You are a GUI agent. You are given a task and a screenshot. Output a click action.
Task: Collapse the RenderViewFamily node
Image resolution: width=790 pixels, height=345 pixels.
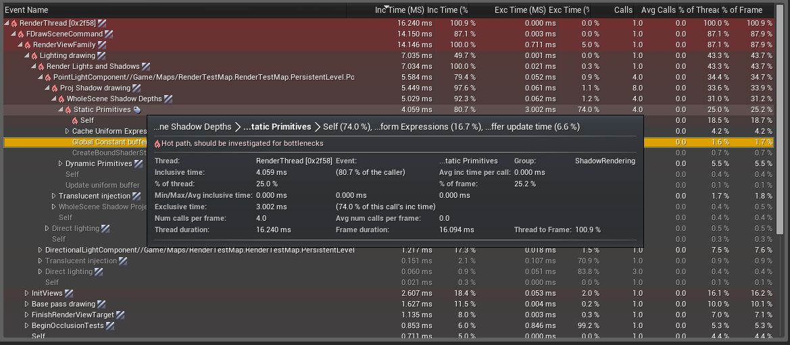click(20, 45)
